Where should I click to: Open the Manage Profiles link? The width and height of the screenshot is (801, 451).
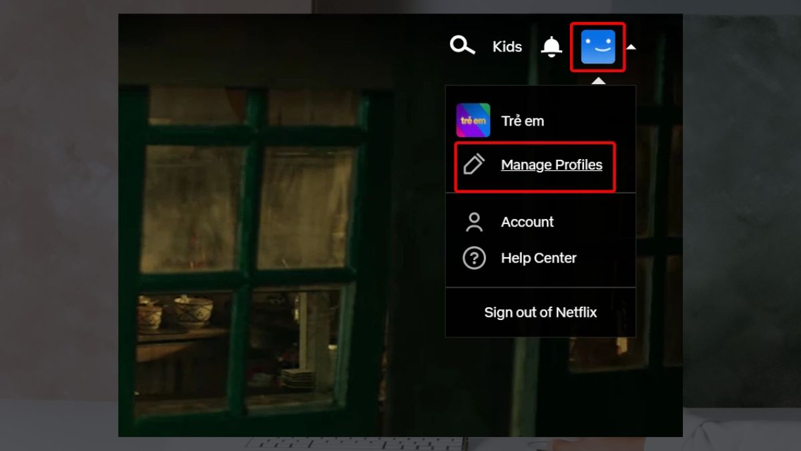(551, 164)
